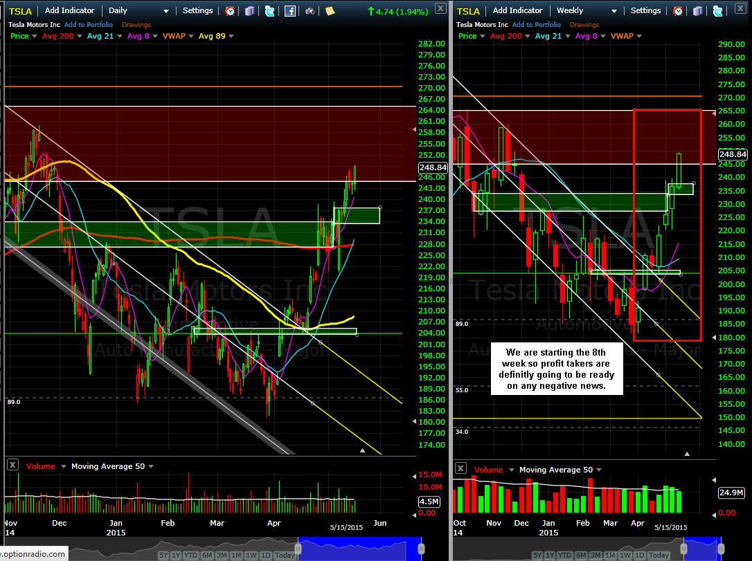
Task: Open Settings on Daily chart
Action: [x=197, y=10]
